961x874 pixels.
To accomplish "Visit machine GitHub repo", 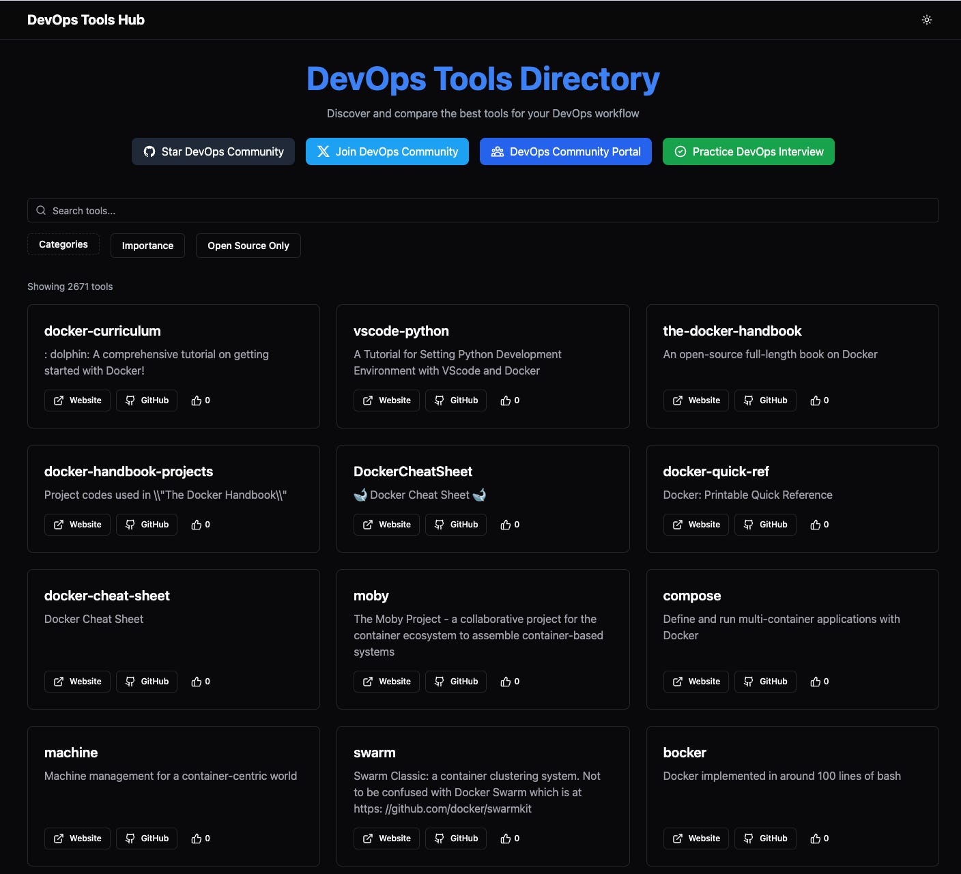I will [x=147, y=839].
